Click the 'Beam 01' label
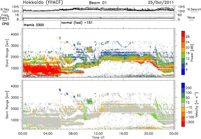This screenshot has height=139, width=201. point(98,3)
